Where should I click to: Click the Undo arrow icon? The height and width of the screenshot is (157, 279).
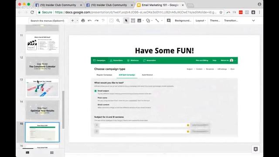pyautogui.click(x=90, y=20)
